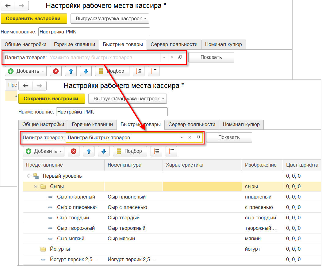Viewport: 322px width, 266px height.
Task: Open 'Номинал купюр' tab in front window
Action: (241, 124)
